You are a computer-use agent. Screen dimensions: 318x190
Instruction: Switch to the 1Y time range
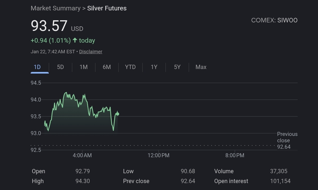coord(154,67)
